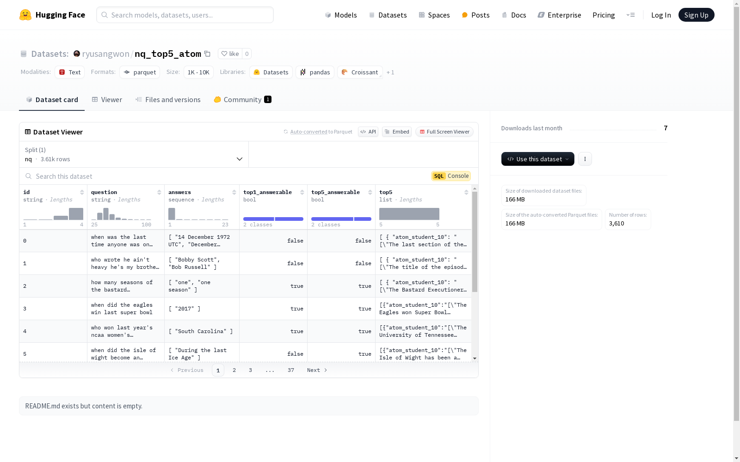Image resolution: width=740 pixels, height=462 pixels.
Task: Click the top1_answerable class distribution bar
Action: (273, 219)
